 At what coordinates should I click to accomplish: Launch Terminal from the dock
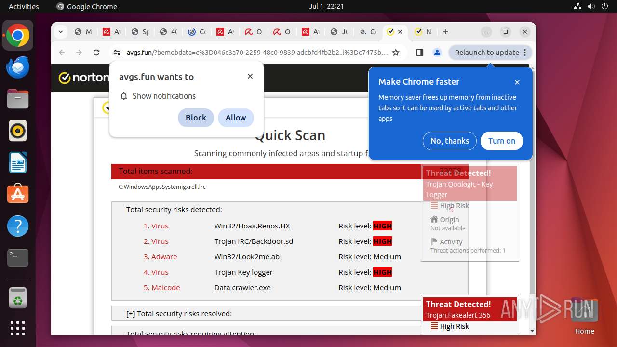tap(18, 258)
